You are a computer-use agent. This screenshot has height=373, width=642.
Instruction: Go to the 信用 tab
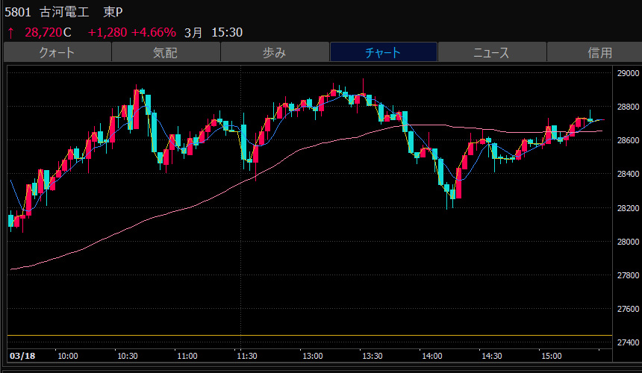[599, 52]
